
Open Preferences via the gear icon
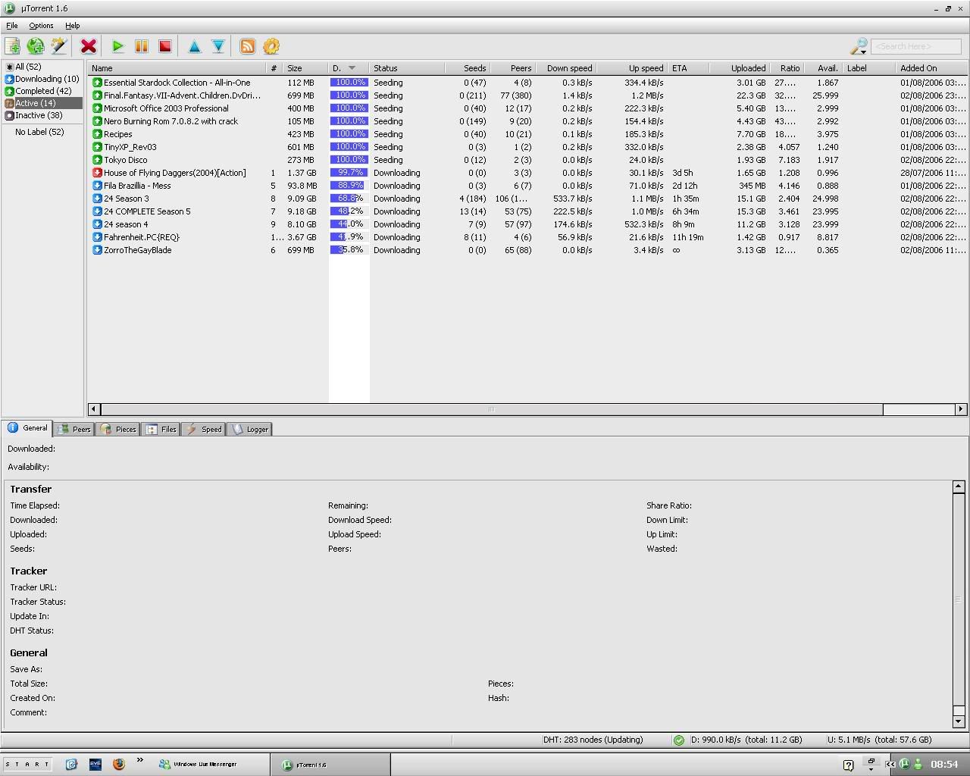click(x=271, y=46)
